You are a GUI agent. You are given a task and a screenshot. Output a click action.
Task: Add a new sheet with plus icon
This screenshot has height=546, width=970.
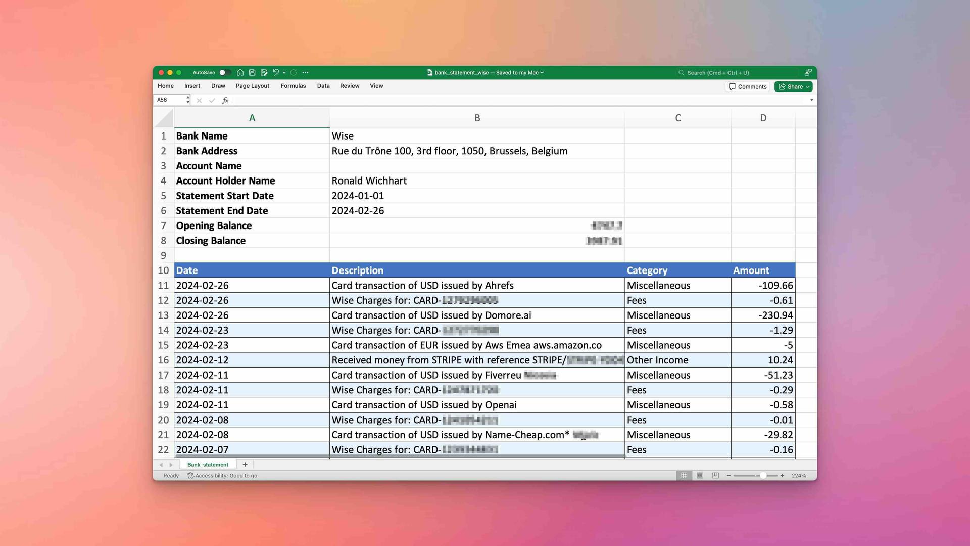tap(245, 465)
